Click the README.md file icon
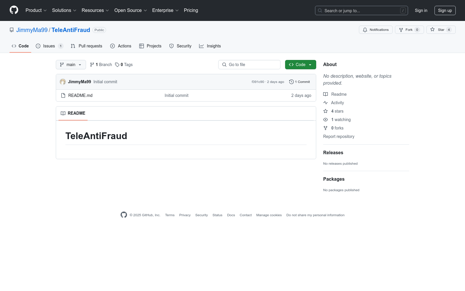The width and height of the screenshot is (465, 291). [63, 95]
